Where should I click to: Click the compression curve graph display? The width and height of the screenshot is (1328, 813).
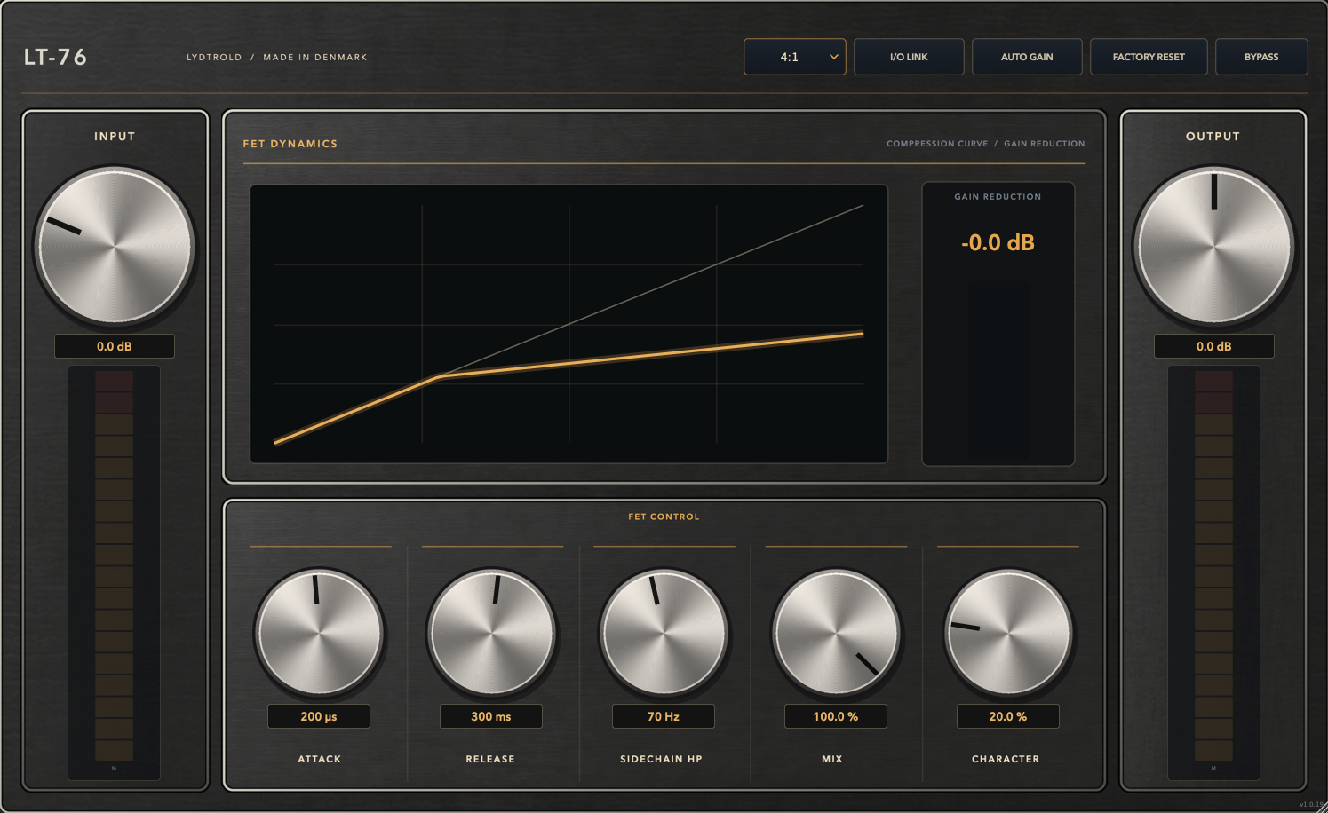coord(569,324)
